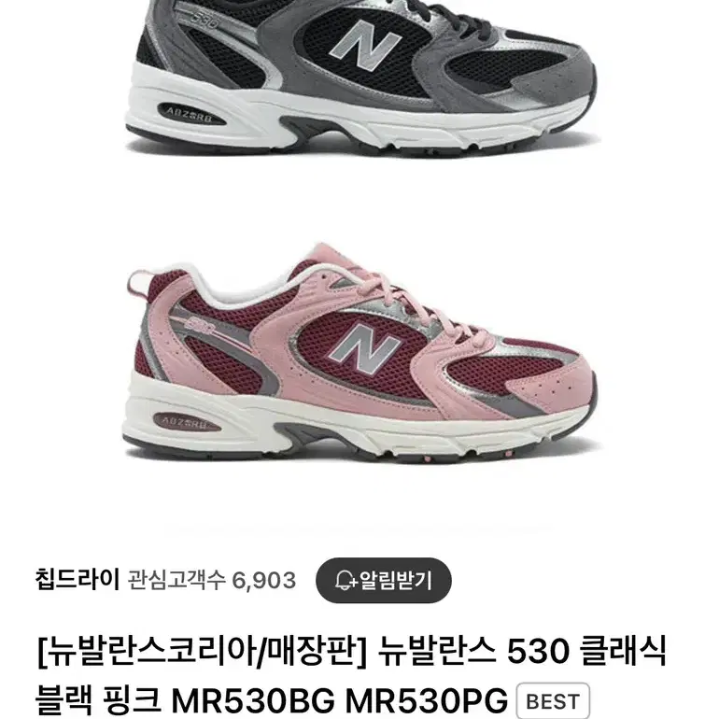Viewport: 719px width, 719px height.
Task: Select the MR530PG model code text
Action: tap(427, 701)
